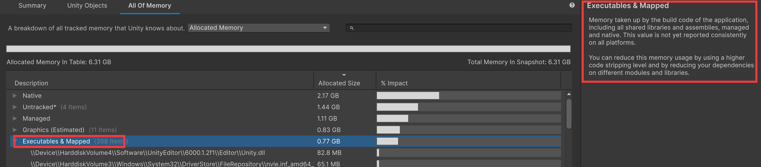Expand the Untracked* memory group
761x167 pixels.
click(x=15, y=107)
